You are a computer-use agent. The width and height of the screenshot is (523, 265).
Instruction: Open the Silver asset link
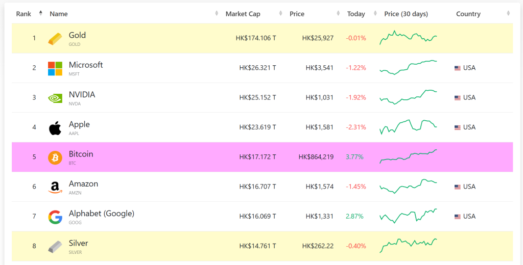pyautogui.click(x=78, y=243)
